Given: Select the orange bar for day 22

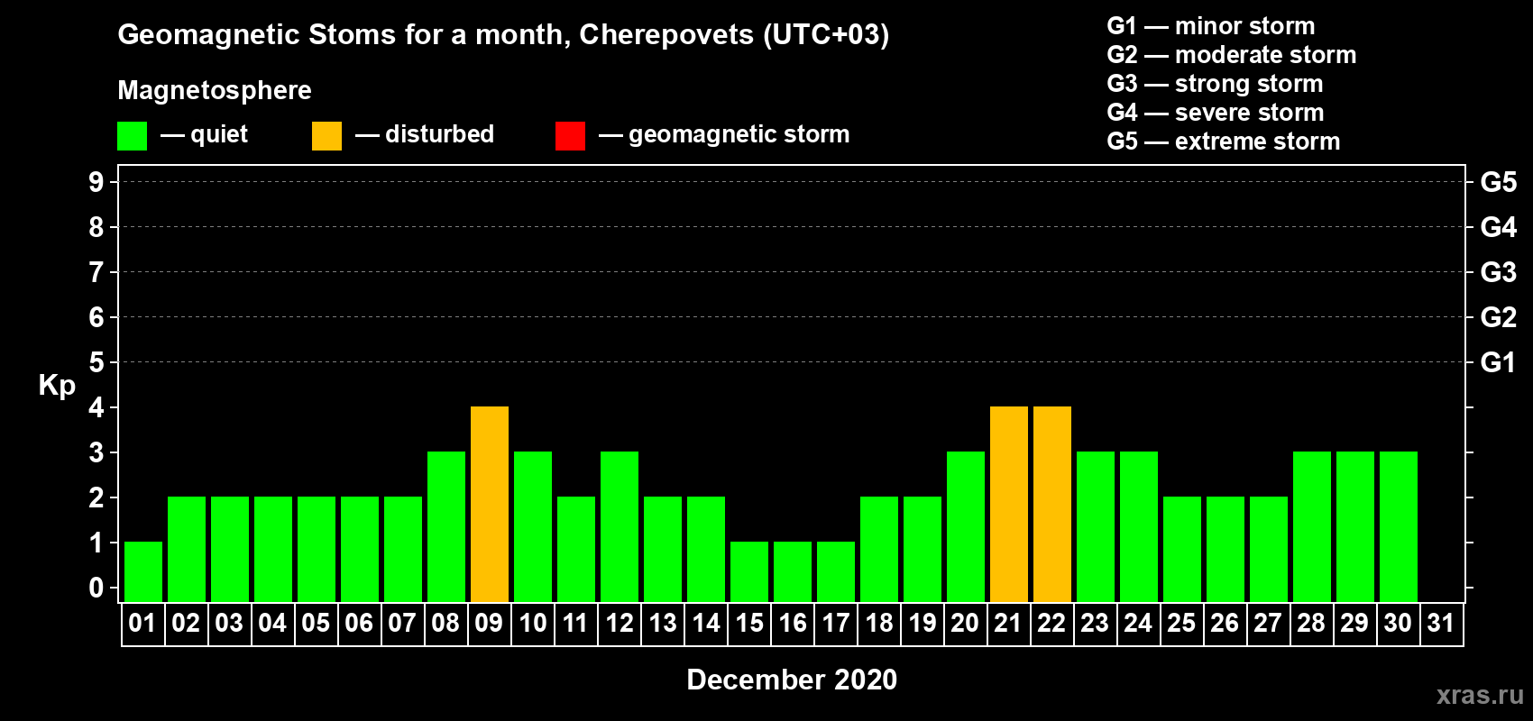Looking at the screenshot, I should tap(1052, 505).
